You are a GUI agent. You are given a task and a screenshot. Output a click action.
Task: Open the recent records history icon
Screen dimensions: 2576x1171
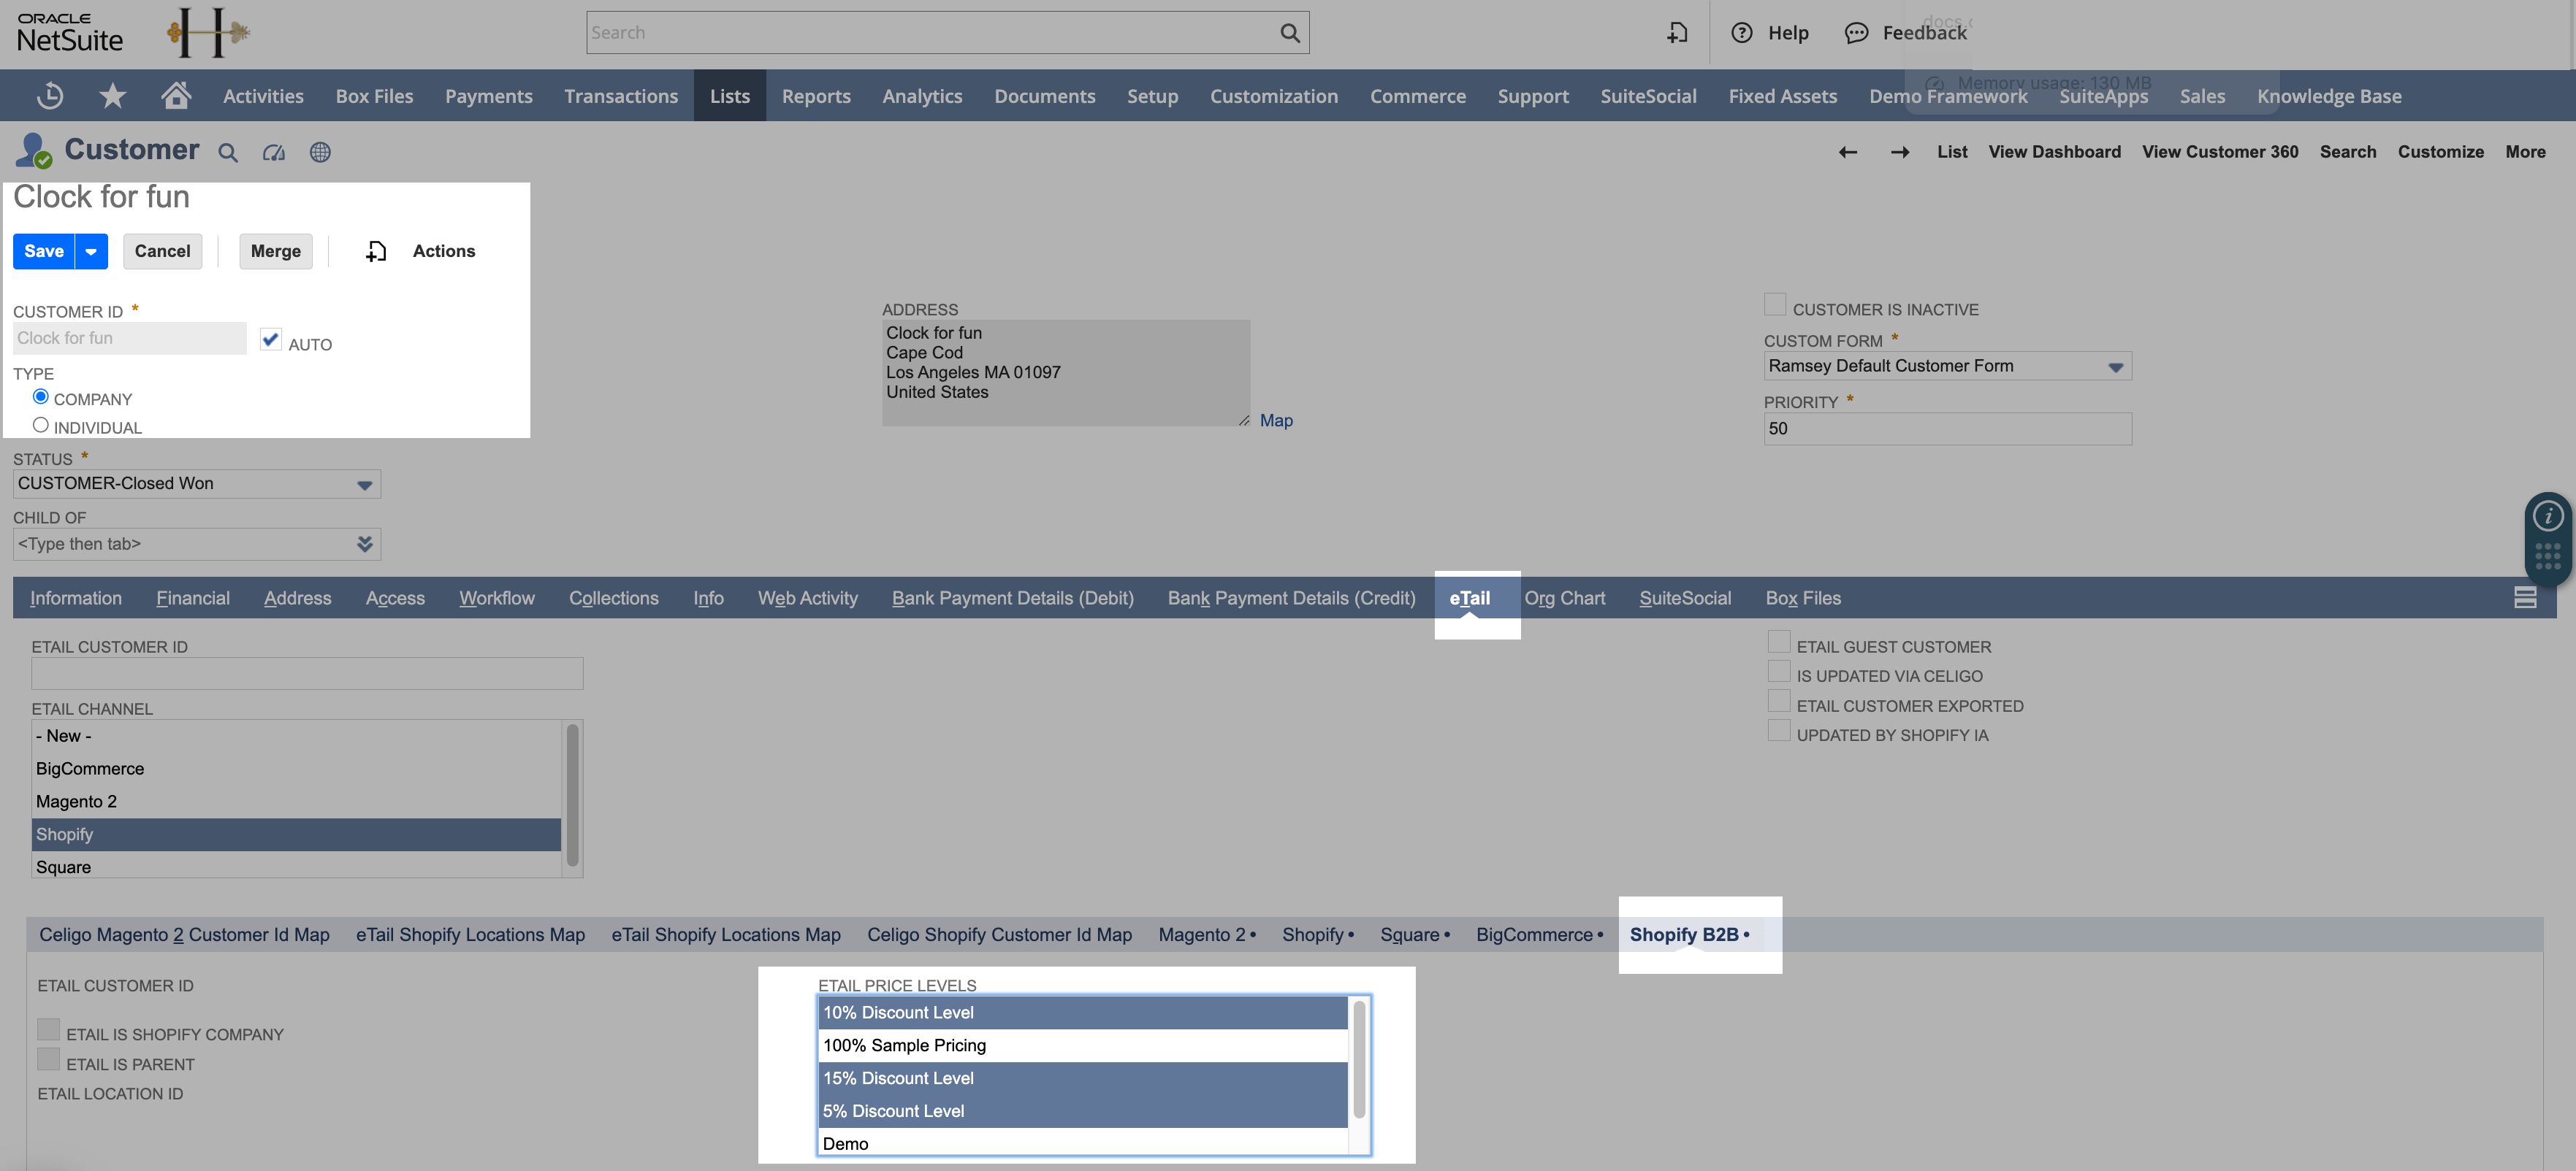[x=50, y=96]
